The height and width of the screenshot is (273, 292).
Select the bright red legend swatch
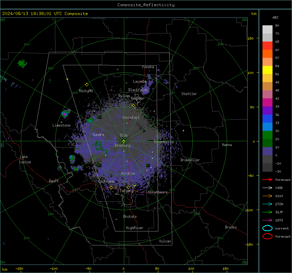click(x=267, y=46)
